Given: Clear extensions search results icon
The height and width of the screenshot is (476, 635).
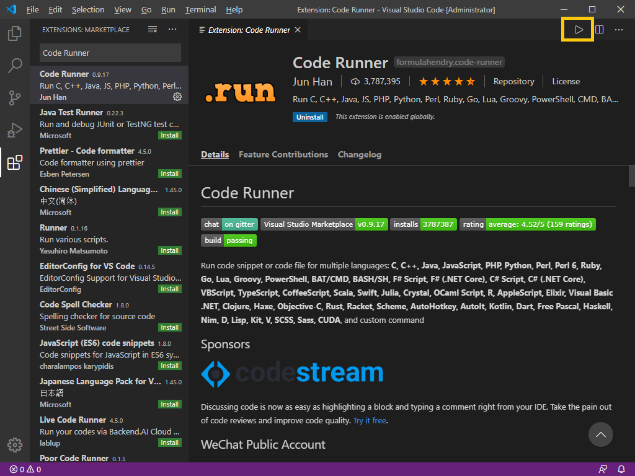Looking at the screenshot, I should tap(153, 30).
